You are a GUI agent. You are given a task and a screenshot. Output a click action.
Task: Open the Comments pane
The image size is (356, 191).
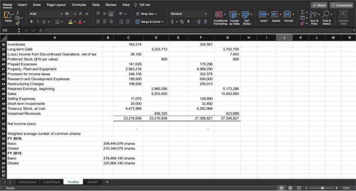(x=341, y=5)
